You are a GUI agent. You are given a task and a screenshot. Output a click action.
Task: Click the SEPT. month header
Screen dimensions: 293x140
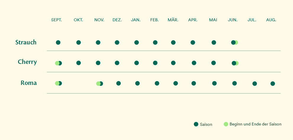(x=57, y=20)
